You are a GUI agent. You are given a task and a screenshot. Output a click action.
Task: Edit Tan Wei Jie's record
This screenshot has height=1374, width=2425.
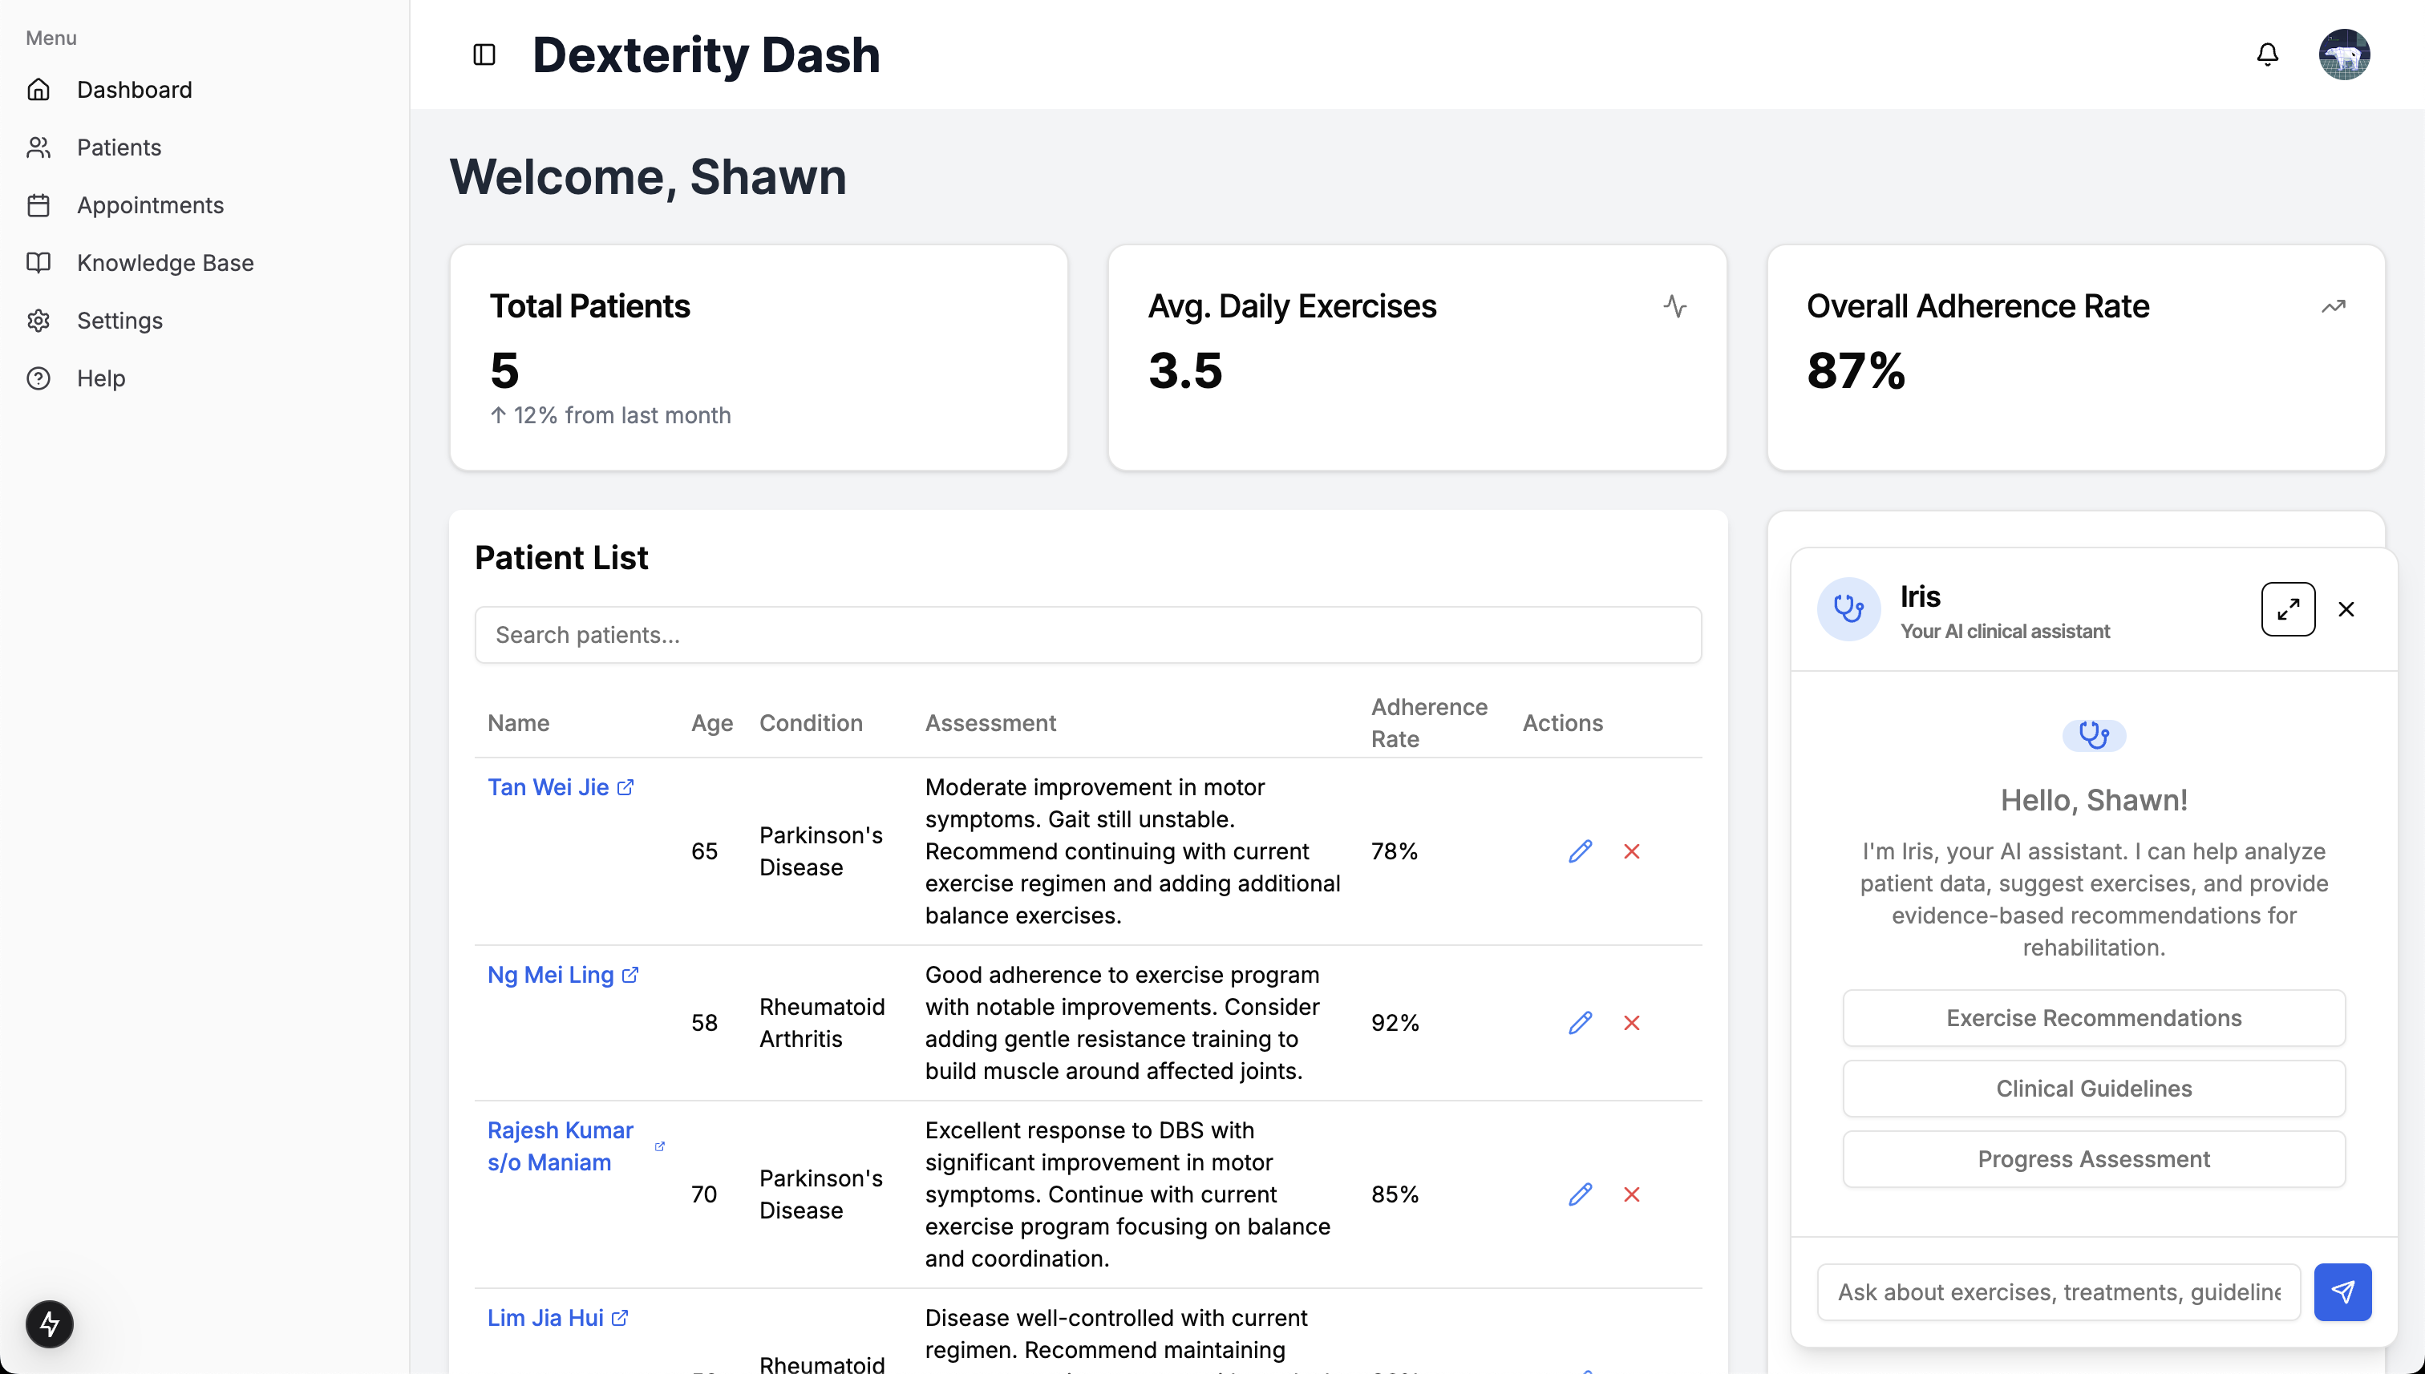pos(1580,851)
